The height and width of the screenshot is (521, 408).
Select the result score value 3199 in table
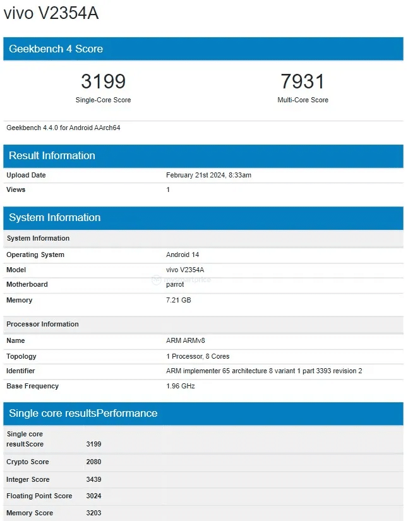pyautogui.click(x=93, y=444)
